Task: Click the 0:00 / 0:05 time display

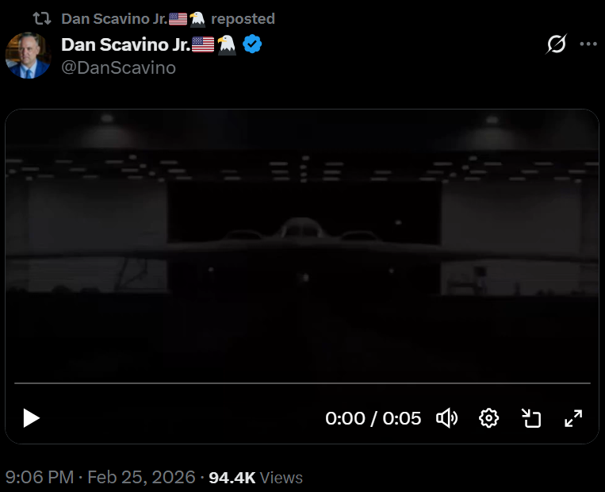Action: click(373, 418)
